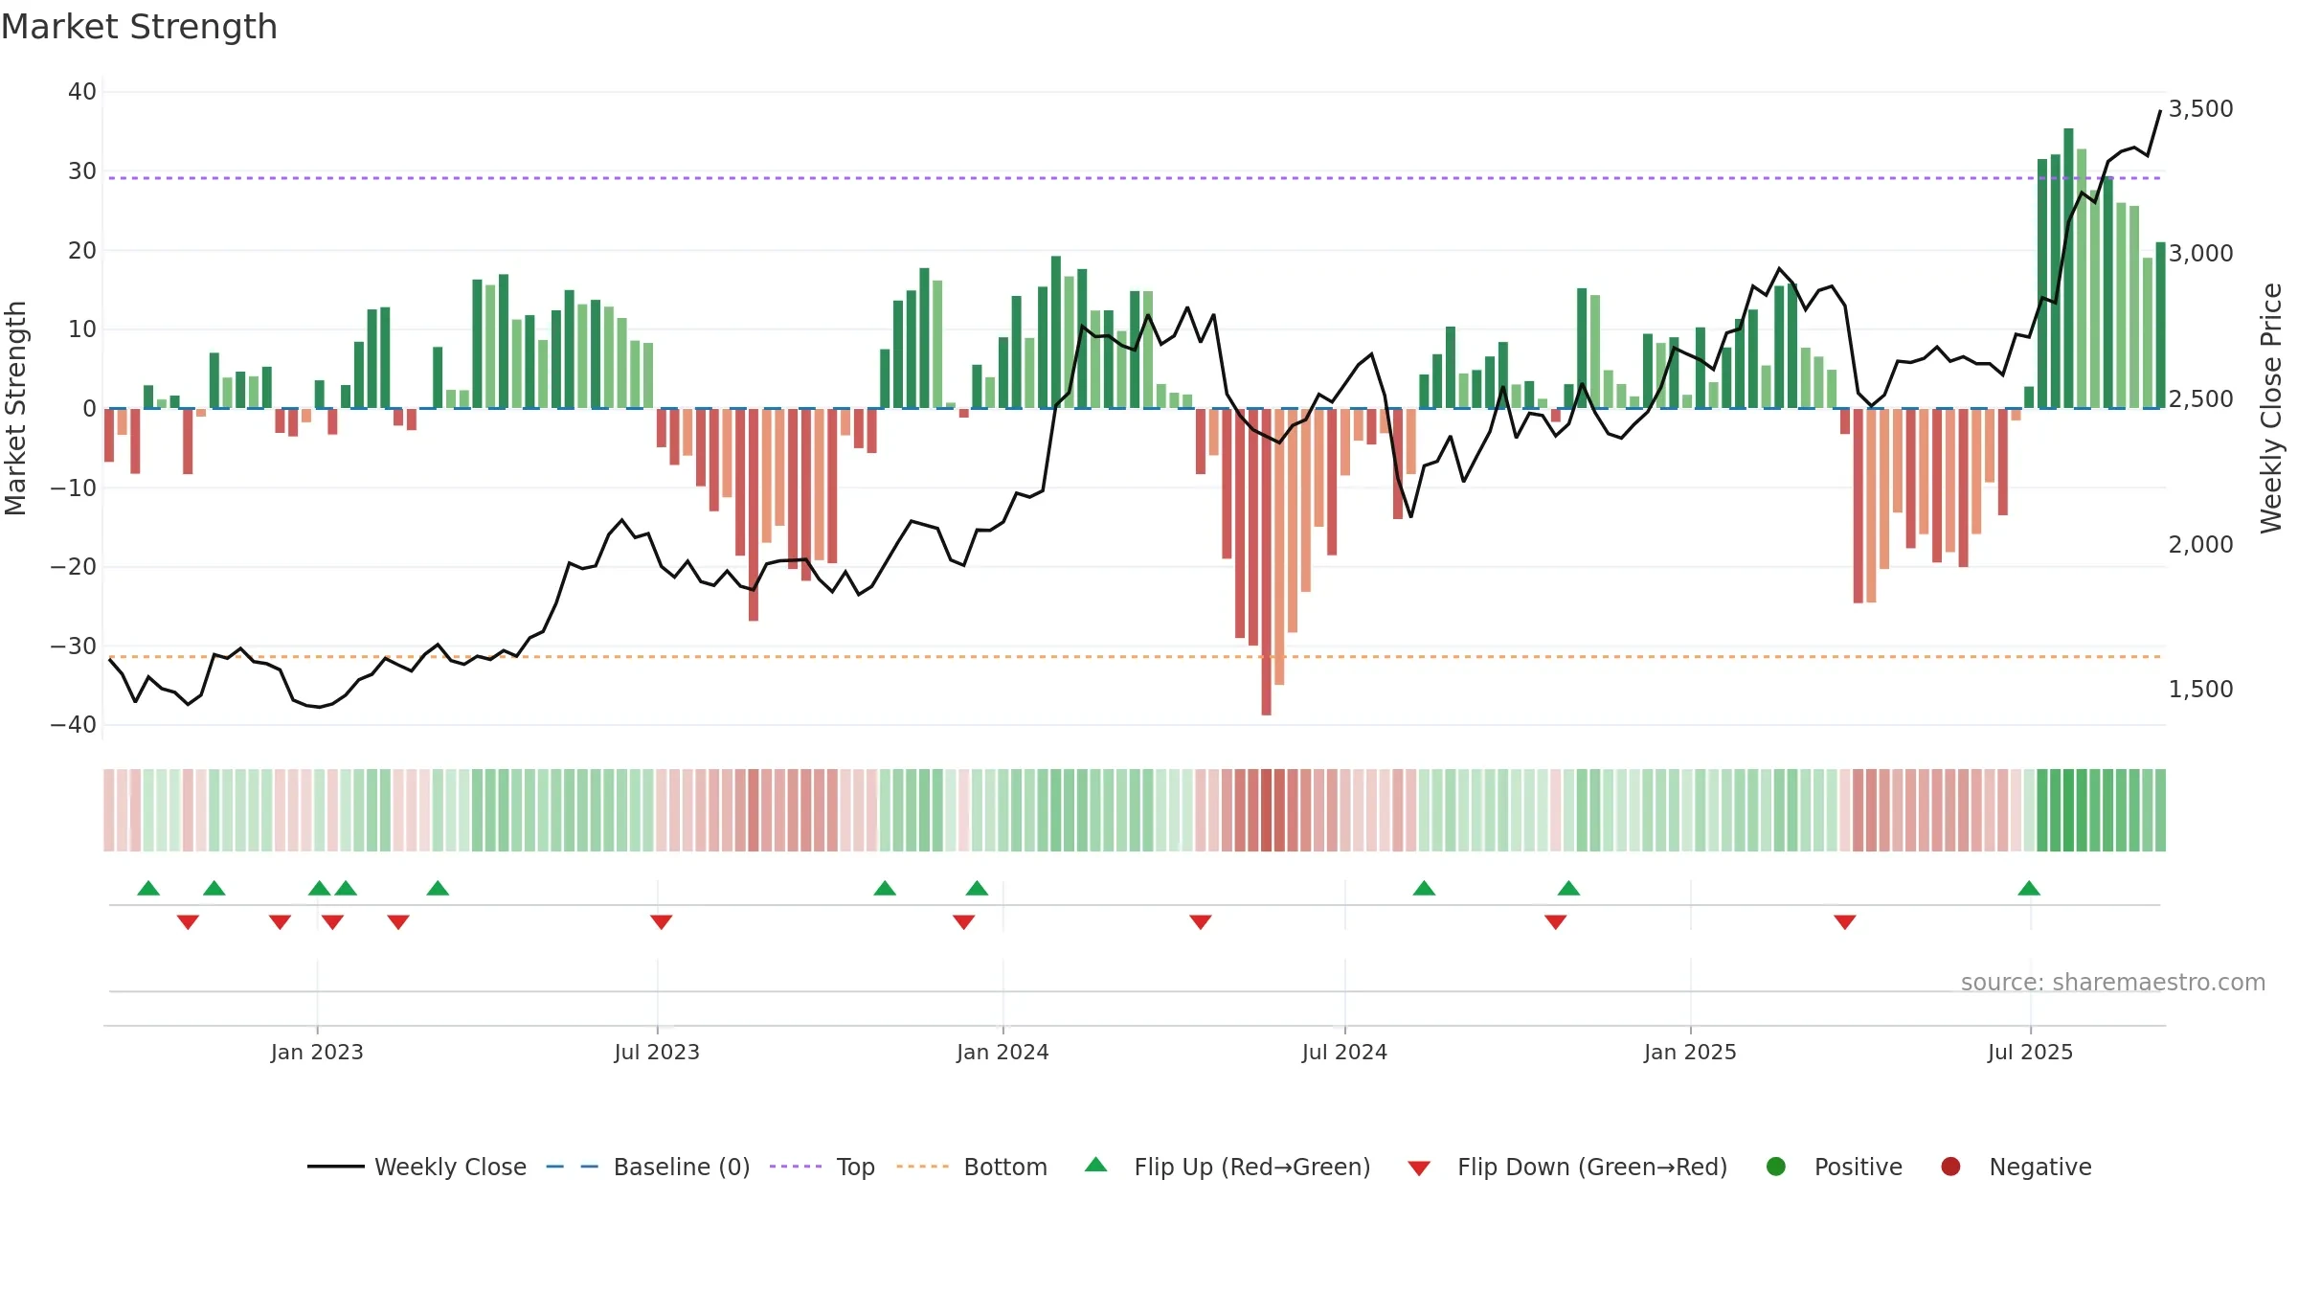Toggle the Baseline (0) legend entry
The width and height of the screenshot is (2298, 1293).
[x=647, y=1167]
